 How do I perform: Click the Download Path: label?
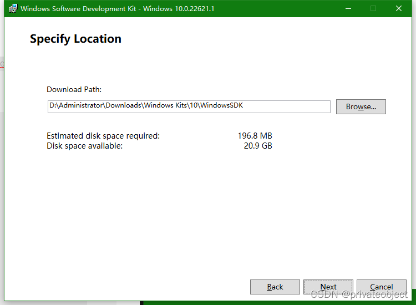[74, 90]
